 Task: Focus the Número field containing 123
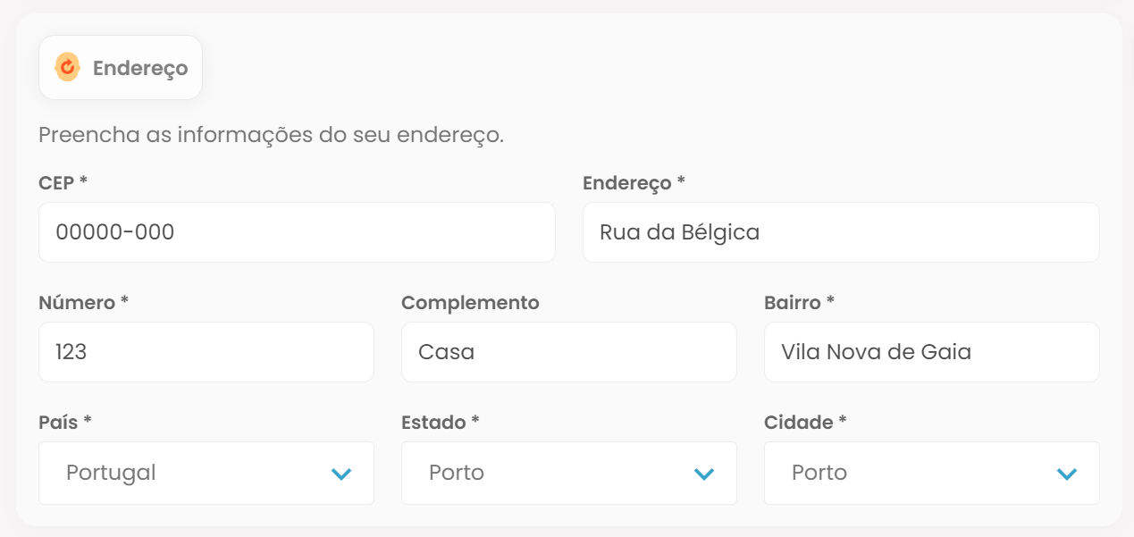pos(206,352)
